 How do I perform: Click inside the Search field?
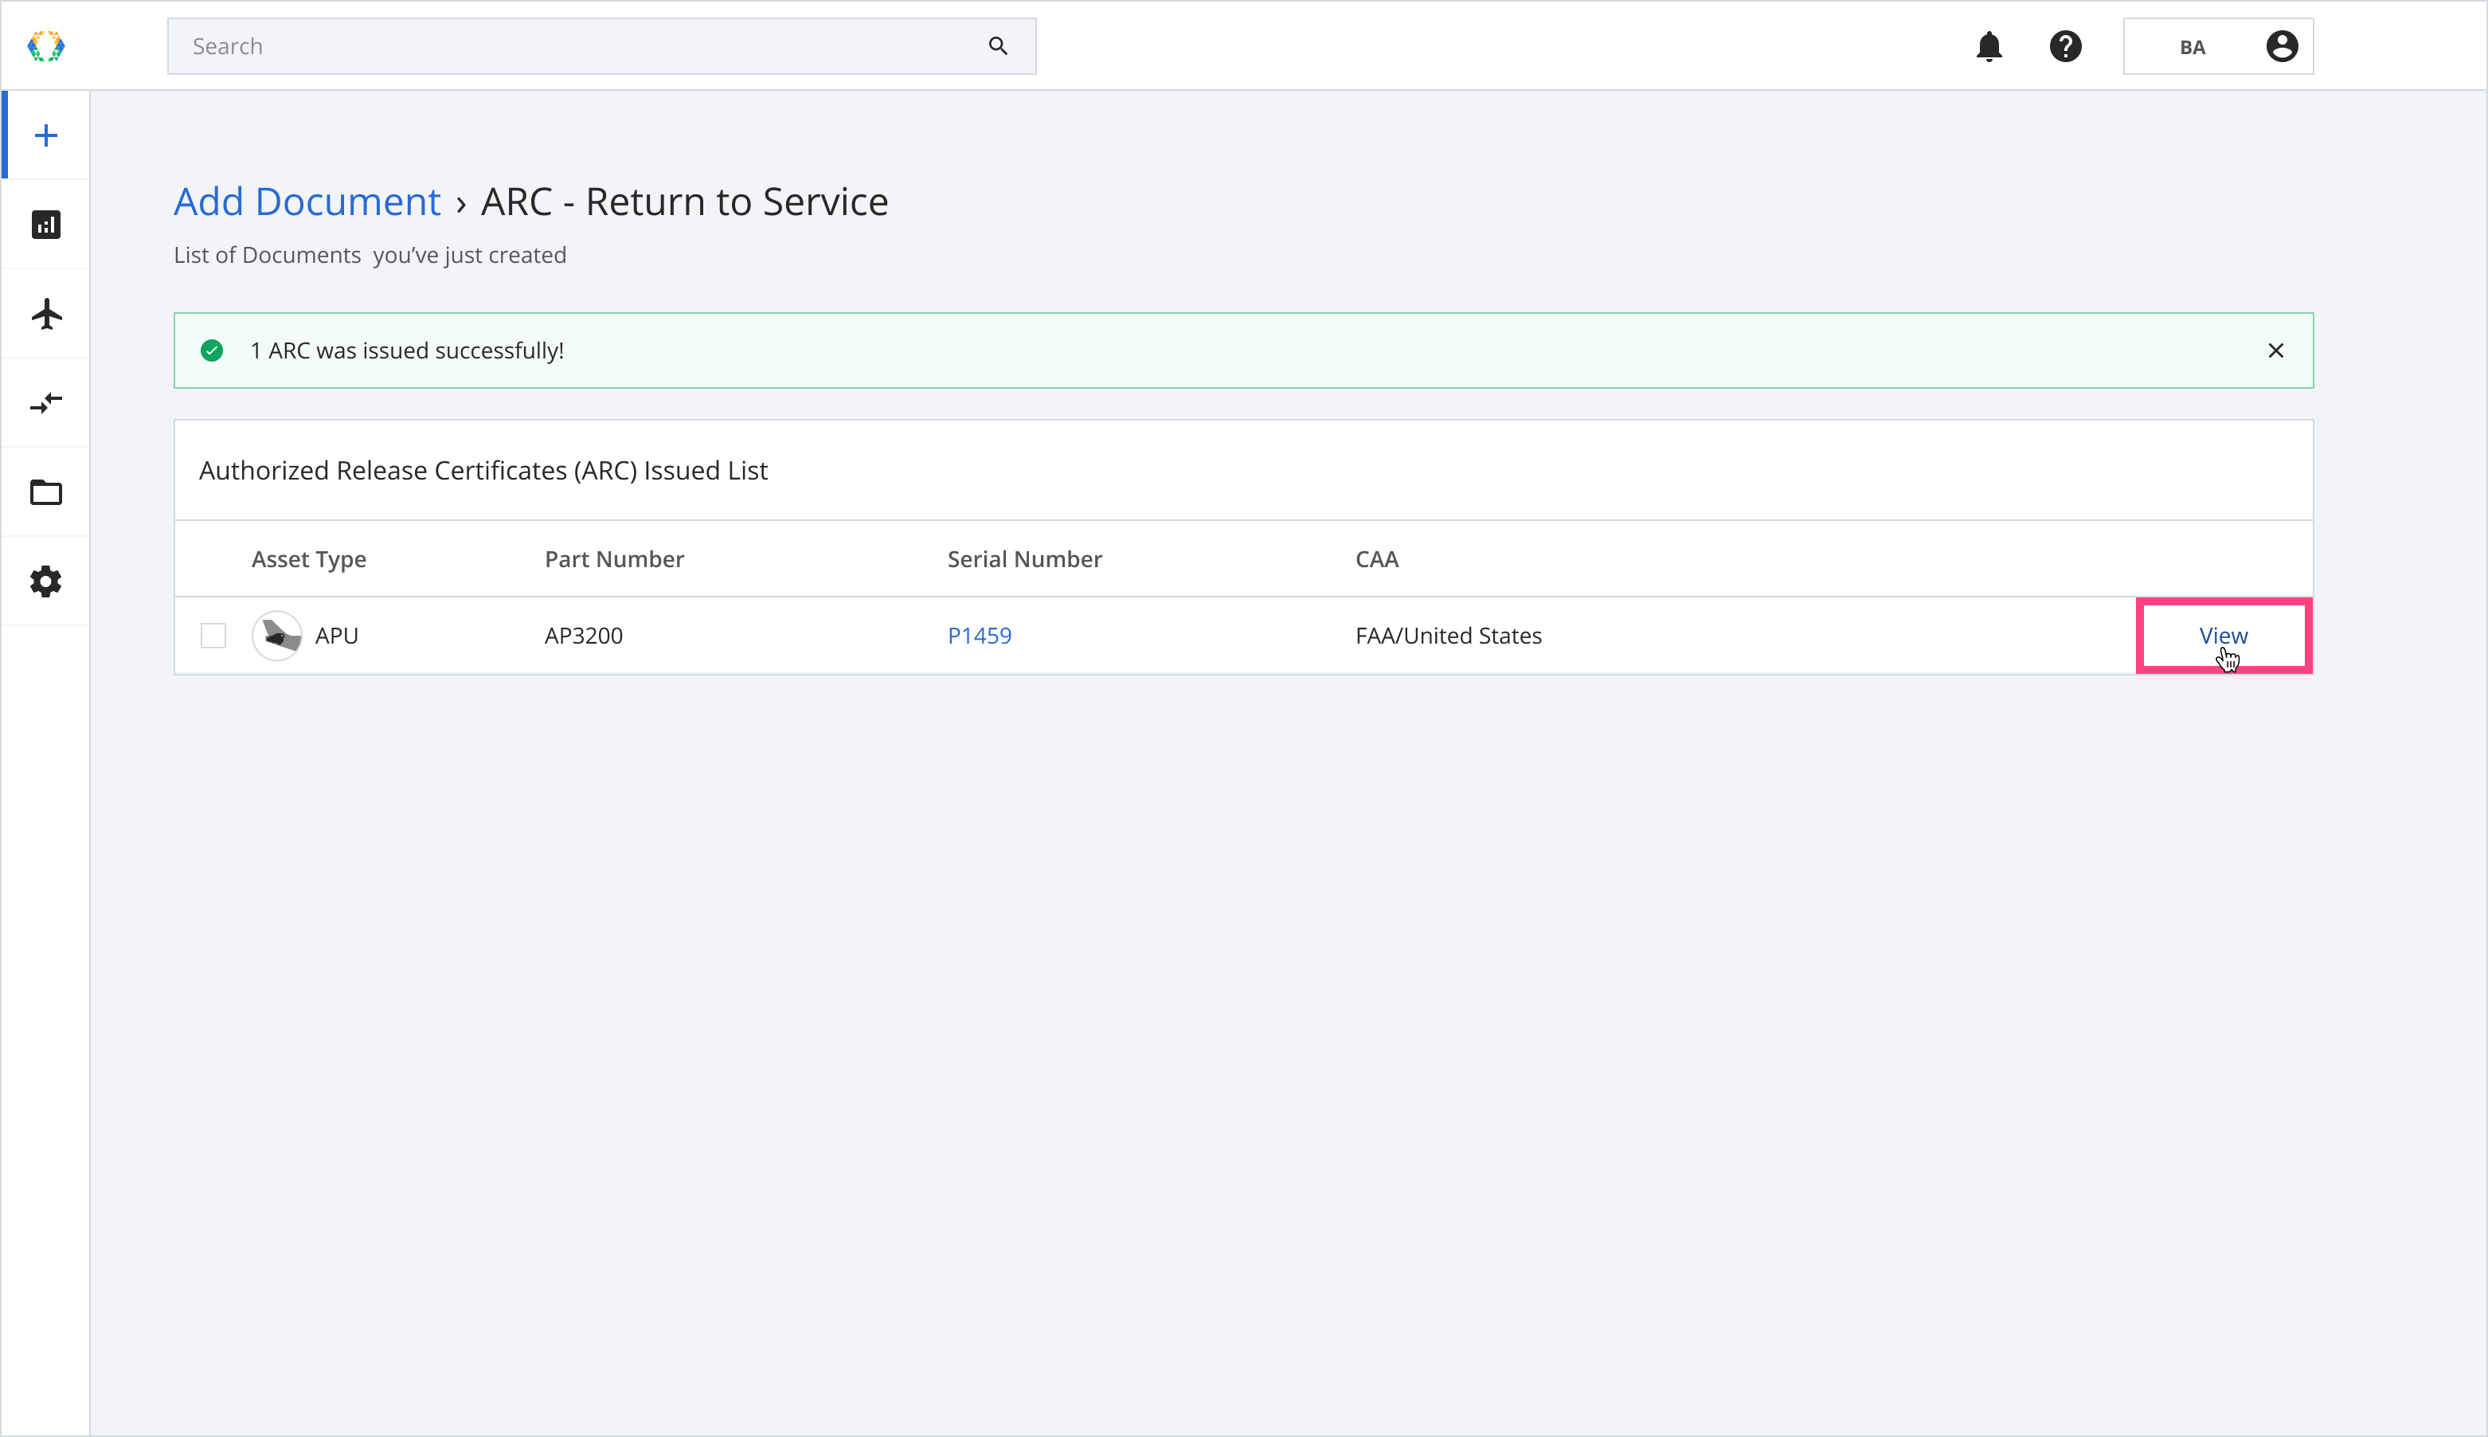pos(600,46)
